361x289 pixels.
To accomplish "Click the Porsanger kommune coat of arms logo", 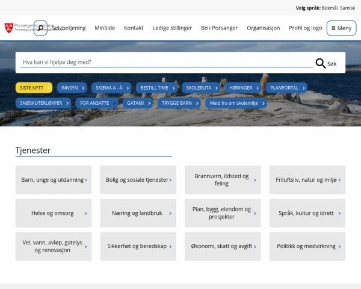I will 9,28.
